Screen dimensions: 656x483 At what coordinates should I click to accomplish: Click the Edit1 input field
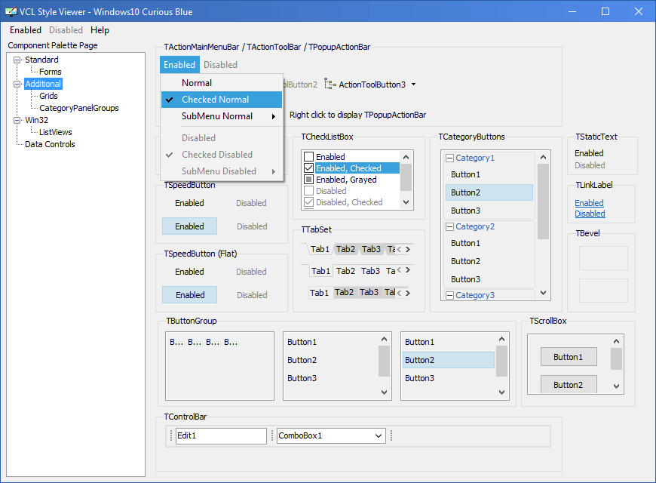(x=221, y=435)
